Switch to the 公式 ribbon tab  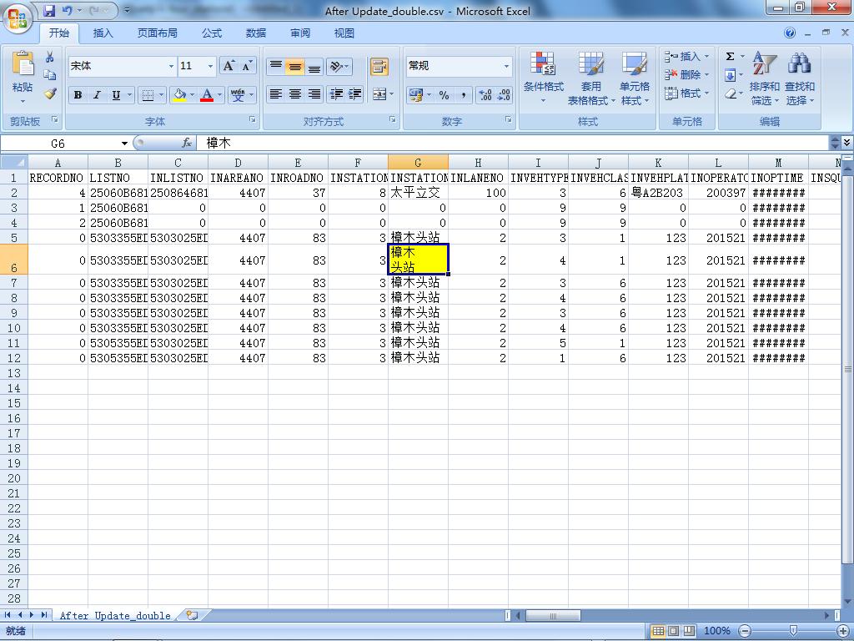pos(212,33)
